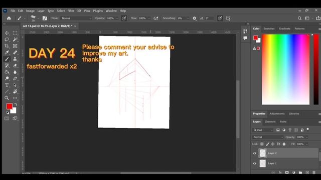Image resolution: width=321 pixels, height=180 pixels.
Task: Open brush Opacity dropdown arrow
Action: click(117, 18)
